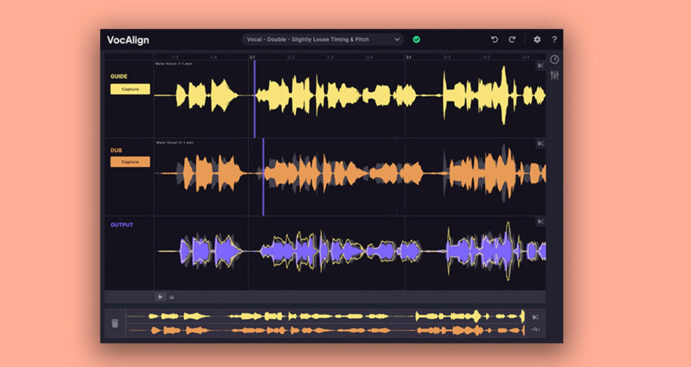Click the Undo arrow icon
The height and width of the screenshot is (367, 691).
[494, 39]
